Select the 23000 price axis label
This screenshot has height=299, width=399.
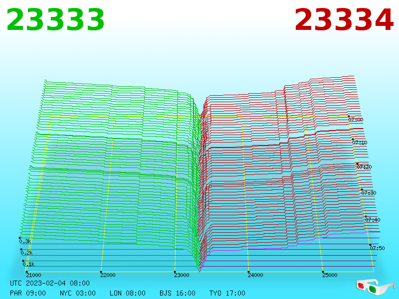click(182, 275)
